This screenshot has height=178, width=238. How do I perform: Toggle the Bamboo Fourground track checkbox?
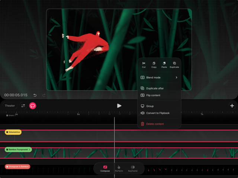(x=7, y=149)
